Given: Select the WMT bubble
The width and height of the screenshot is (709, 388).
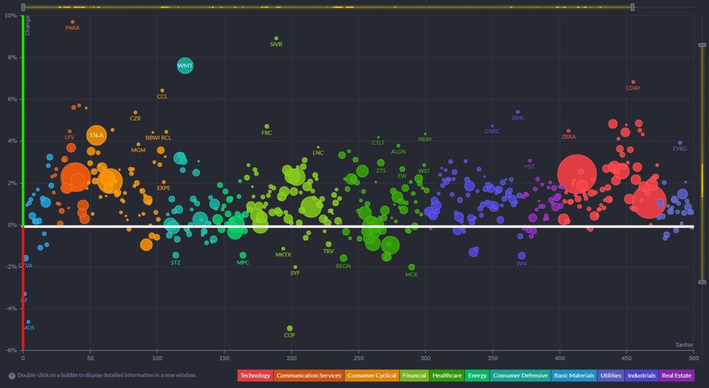Looking at the screenshot, I should (185, 66).
